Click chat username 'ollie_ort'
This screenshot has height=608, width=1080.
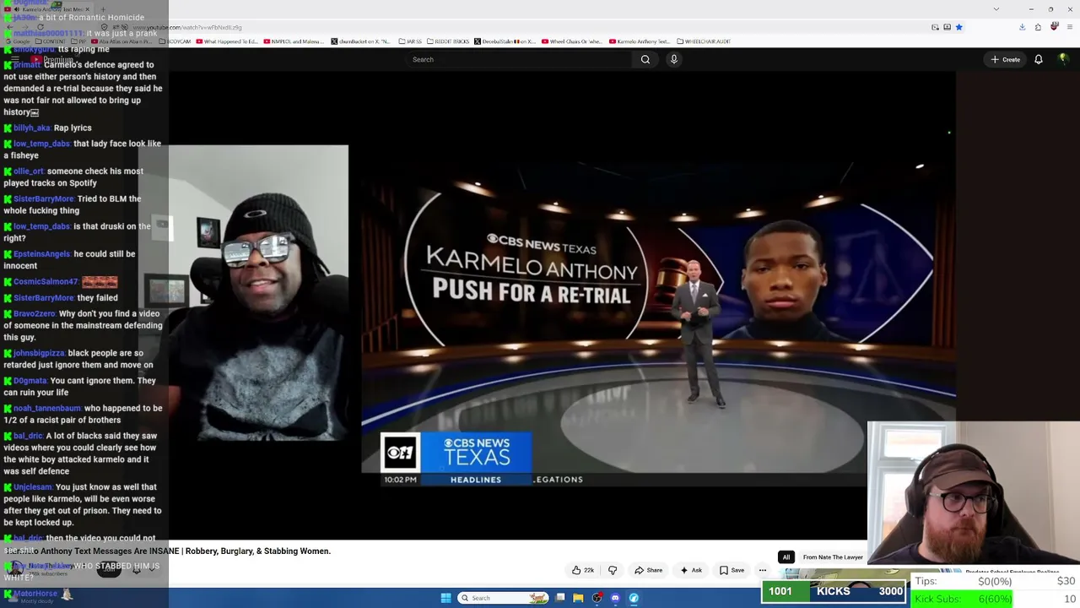(x=29, y=171)
